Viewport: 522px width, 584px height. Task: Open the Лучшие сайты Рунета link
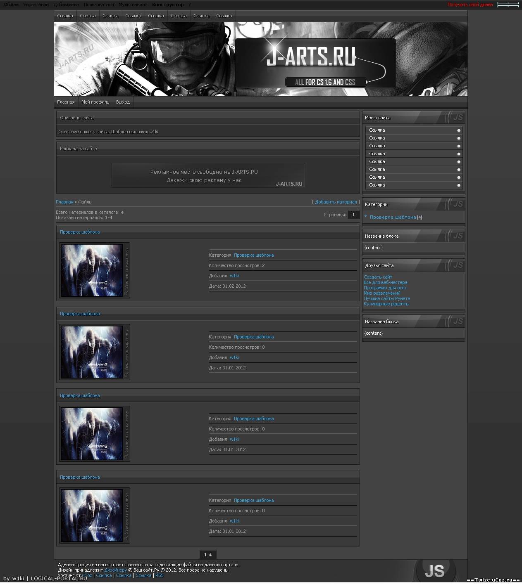pos(387,298)
